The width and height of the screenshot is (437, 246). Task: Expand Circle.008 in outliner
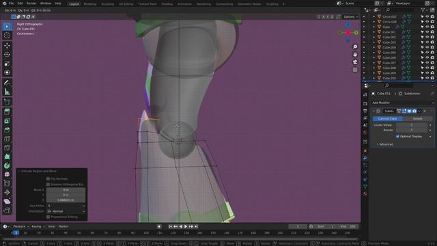tap(374, 22)
